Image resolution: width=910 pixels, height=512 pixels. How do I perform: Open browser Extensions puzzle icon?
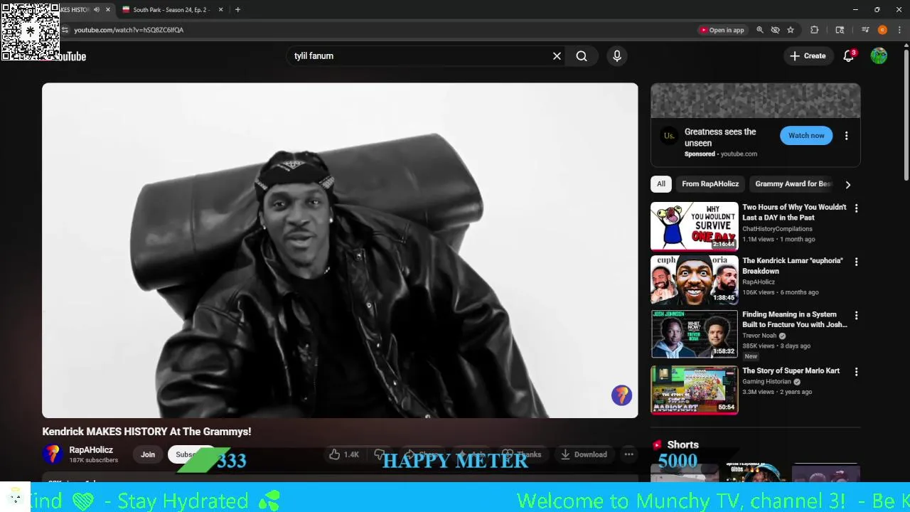tap(815, 30)
